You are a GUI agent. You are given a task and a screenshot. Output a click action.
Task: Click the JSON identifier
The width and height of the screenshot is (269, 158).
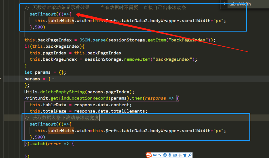(x=85, y=40)
